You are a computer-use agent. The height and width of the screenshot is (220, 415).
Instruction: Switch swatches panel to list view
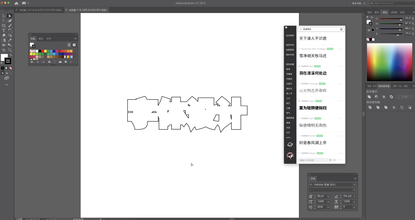69,45
